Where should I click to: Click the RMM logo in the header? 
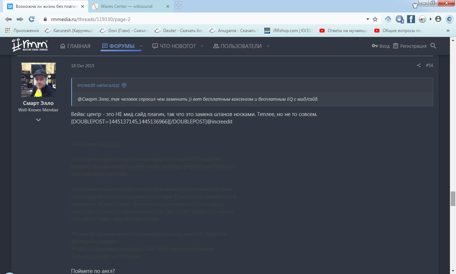(x=30, y=45)
